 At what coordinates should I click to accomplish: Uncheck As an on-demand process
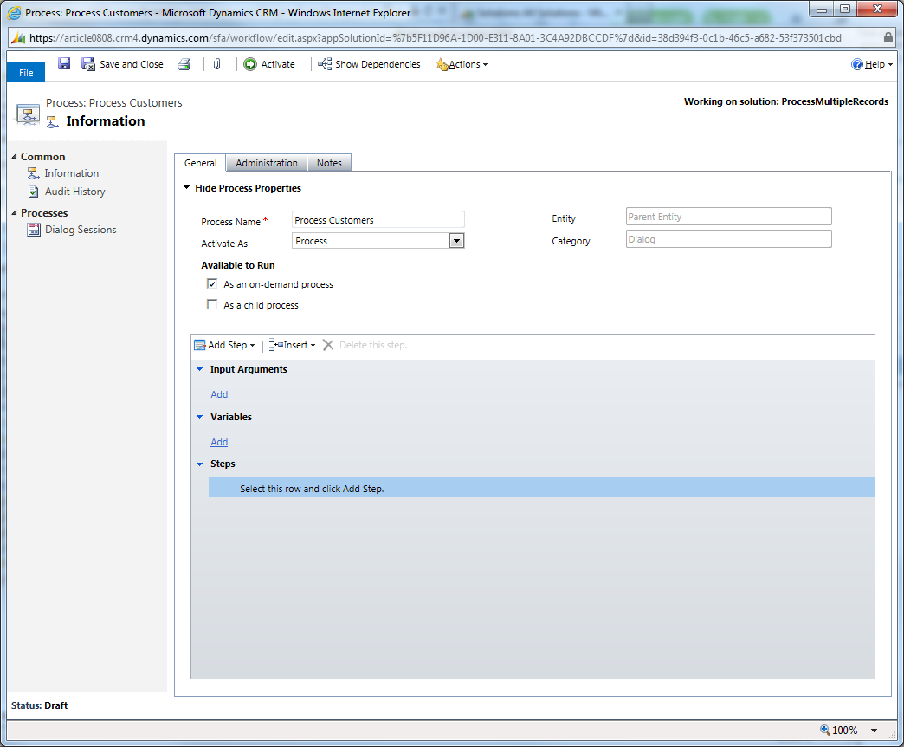(212, 283)
